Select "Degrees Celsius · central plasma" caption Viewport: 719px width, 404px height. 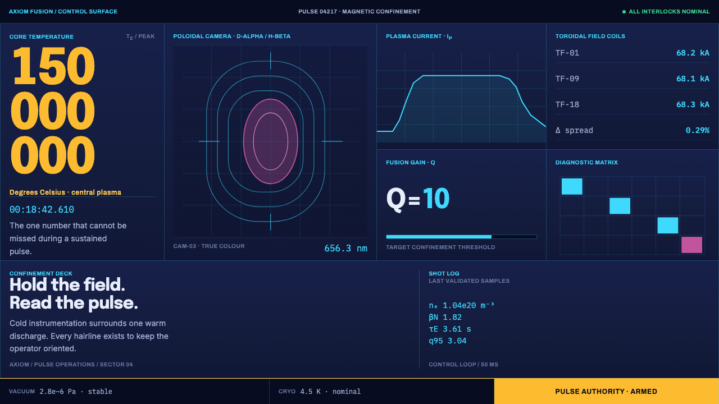tap(65, 192)
